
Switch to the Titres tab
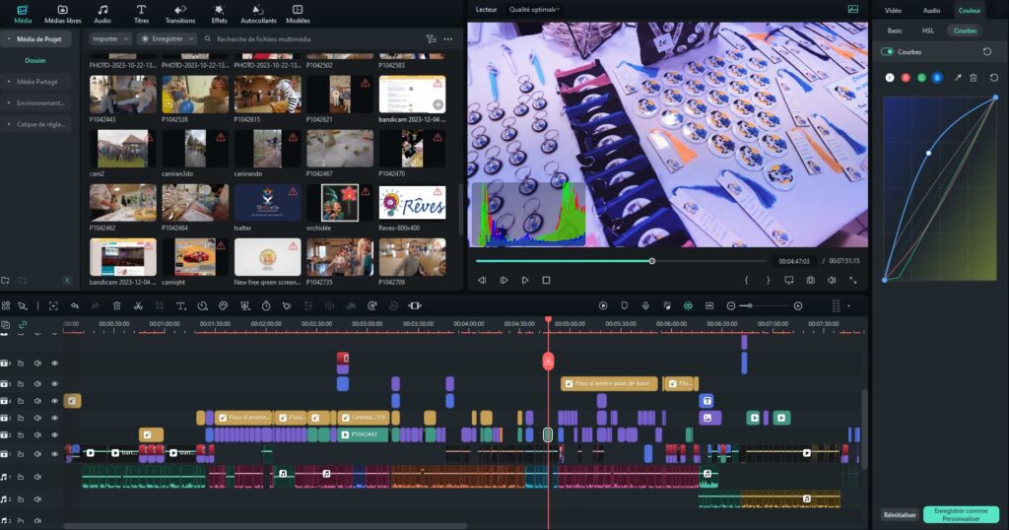click(141, 14)
